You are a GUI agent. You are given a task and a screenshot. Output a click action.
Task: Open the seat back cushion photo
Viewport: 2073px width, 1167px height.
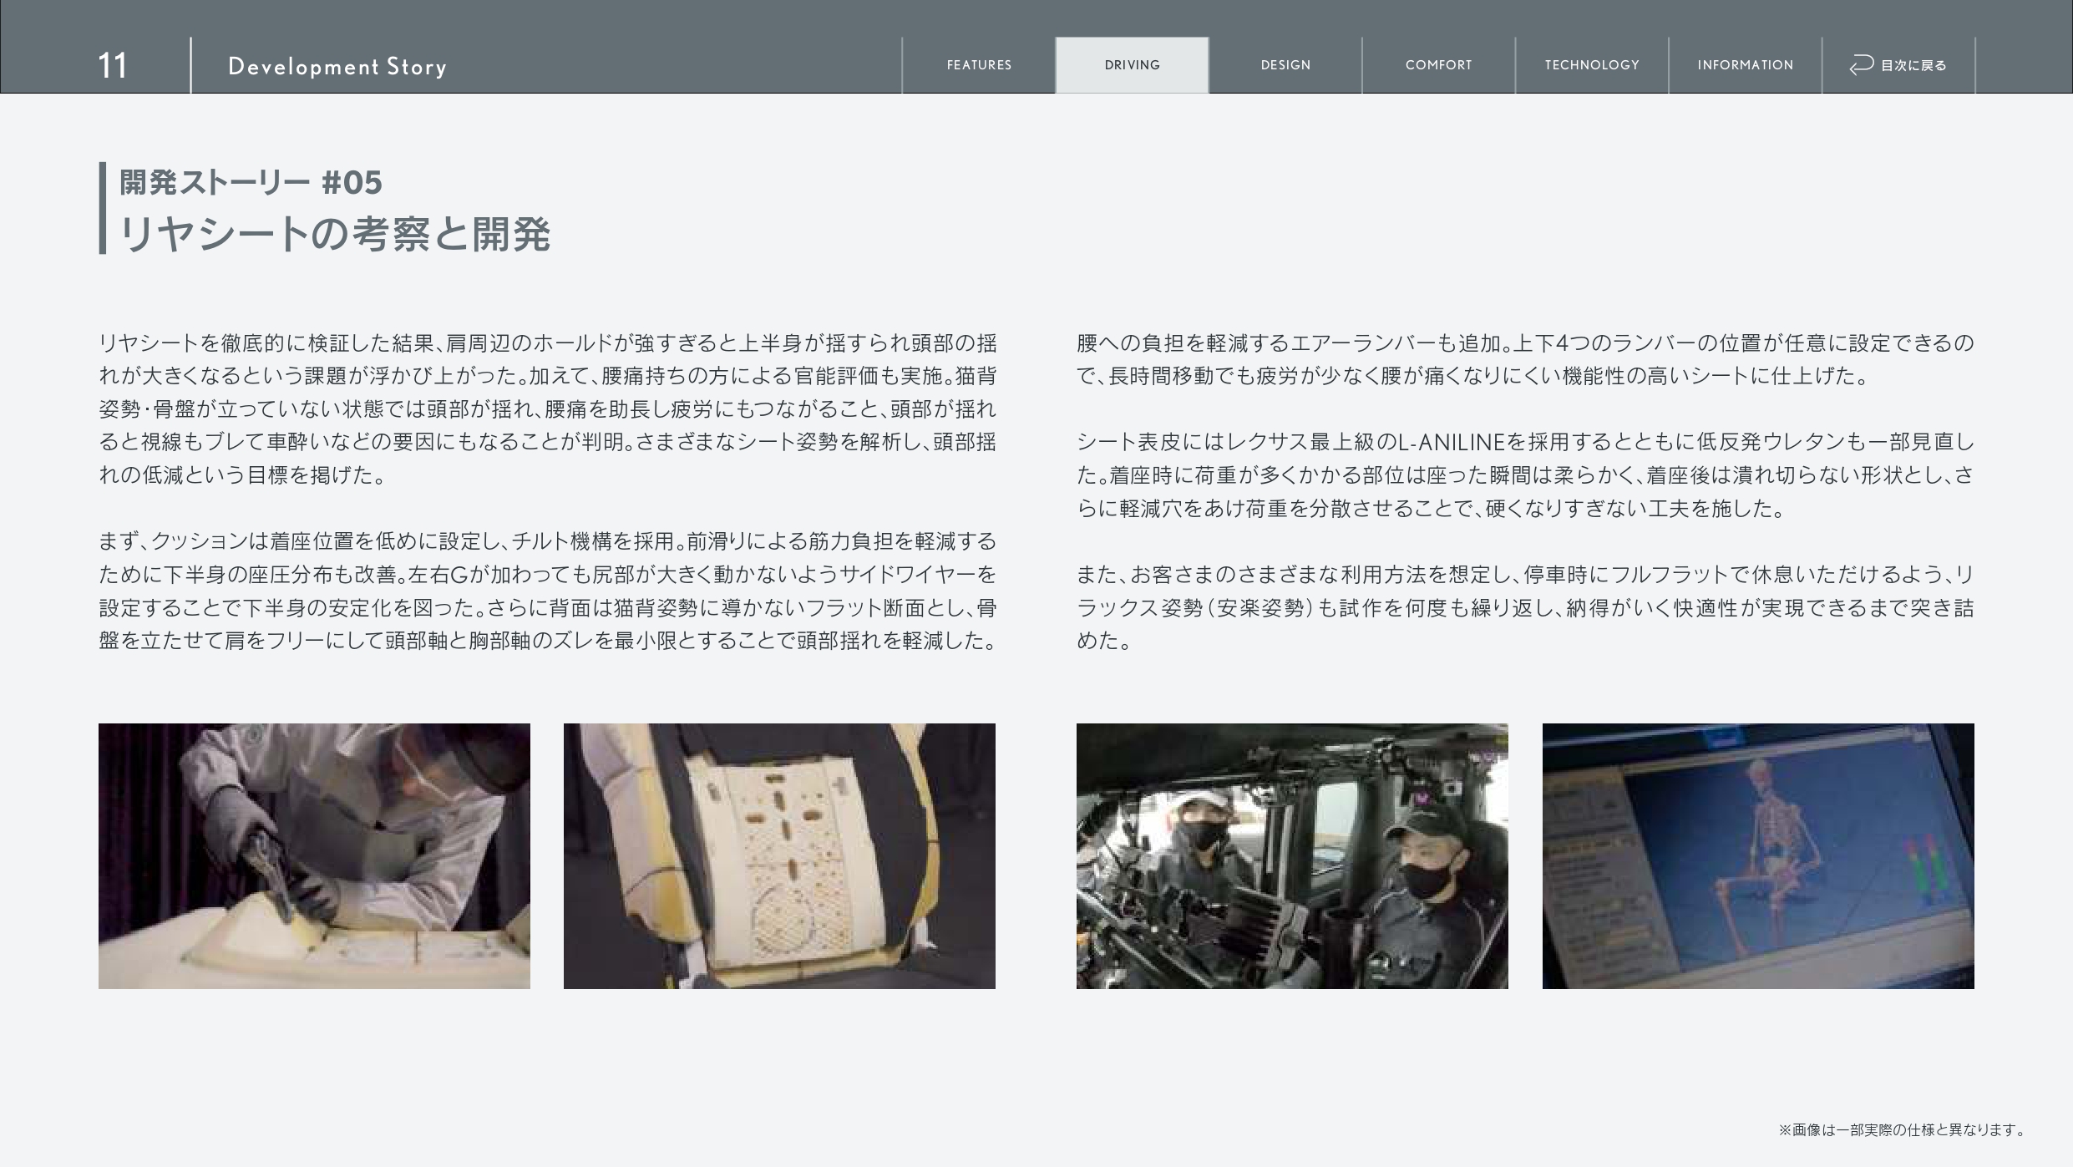779,855
